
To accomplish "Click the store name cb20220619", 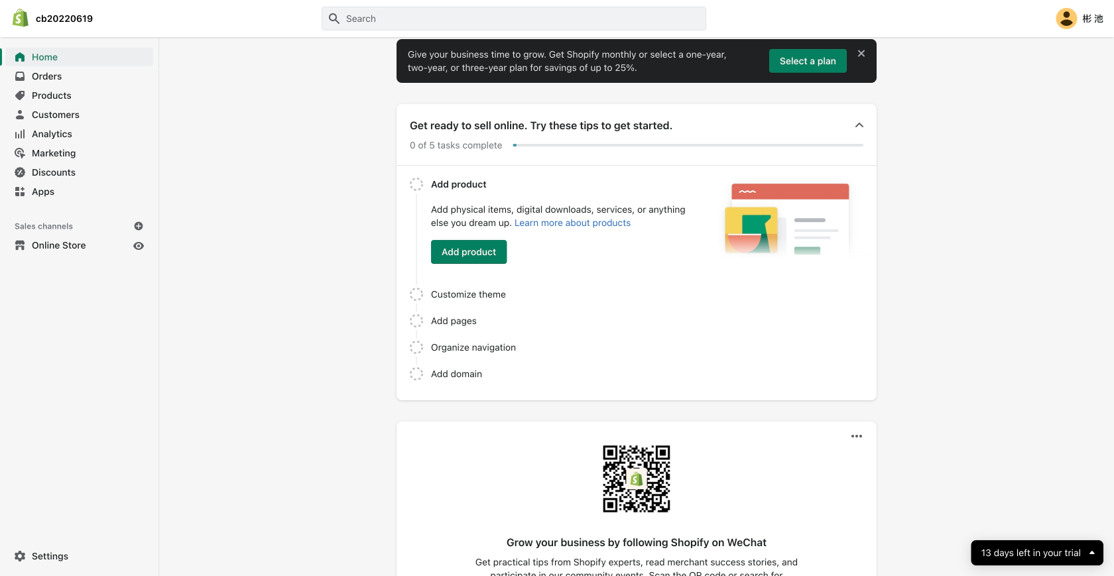I will click(64, 19).
